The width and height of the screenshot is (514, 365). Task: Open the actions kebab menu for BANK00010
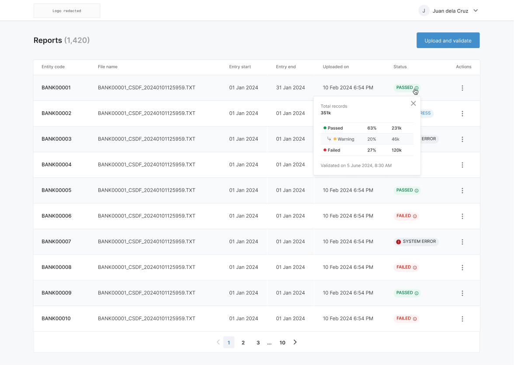[x=462, y=319]
